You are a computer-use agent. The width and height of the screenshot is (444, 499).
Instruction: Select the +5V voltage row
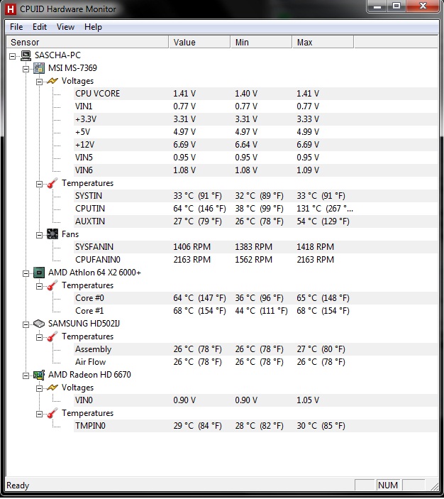coord(255,132)
